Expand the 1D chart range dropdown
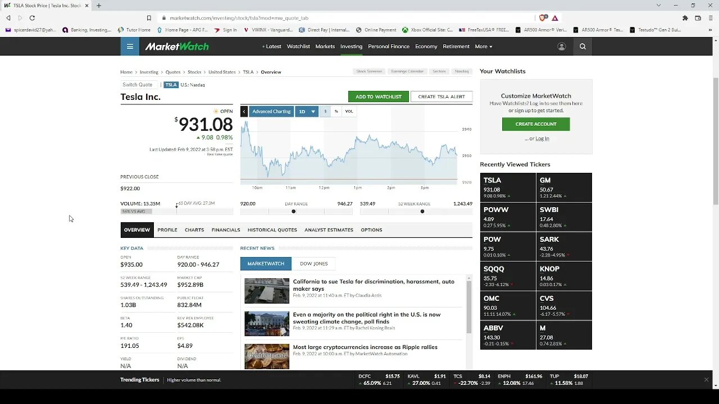Screen dimensions: 719x404 click(307, 112)
